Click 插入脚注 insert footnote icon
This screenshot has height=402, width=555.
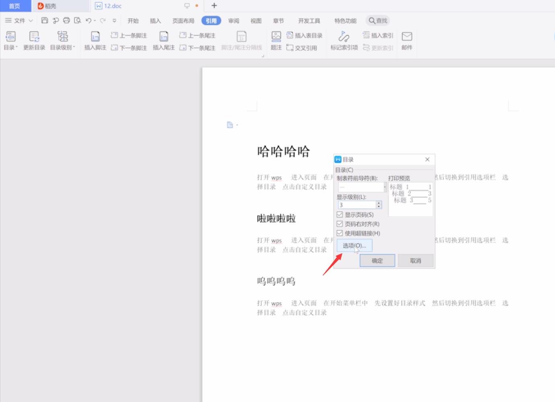(x=95, y=41)
